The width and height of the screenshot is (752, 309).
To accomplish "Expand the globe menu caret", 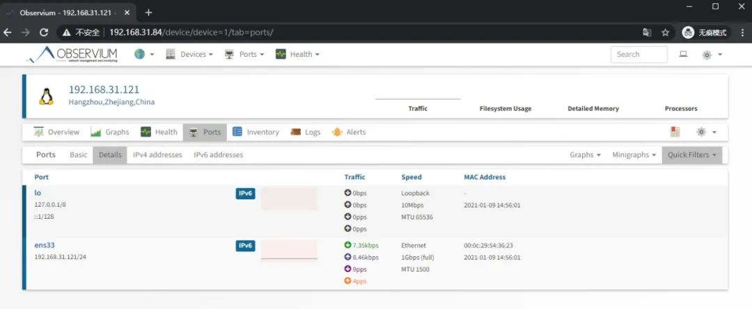I will point(152,55).
